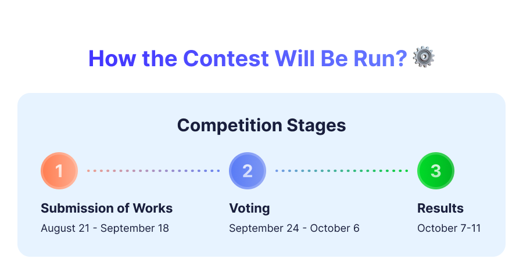
Task: Click the gear emoji beside the heading
Action: click(424, 58)
